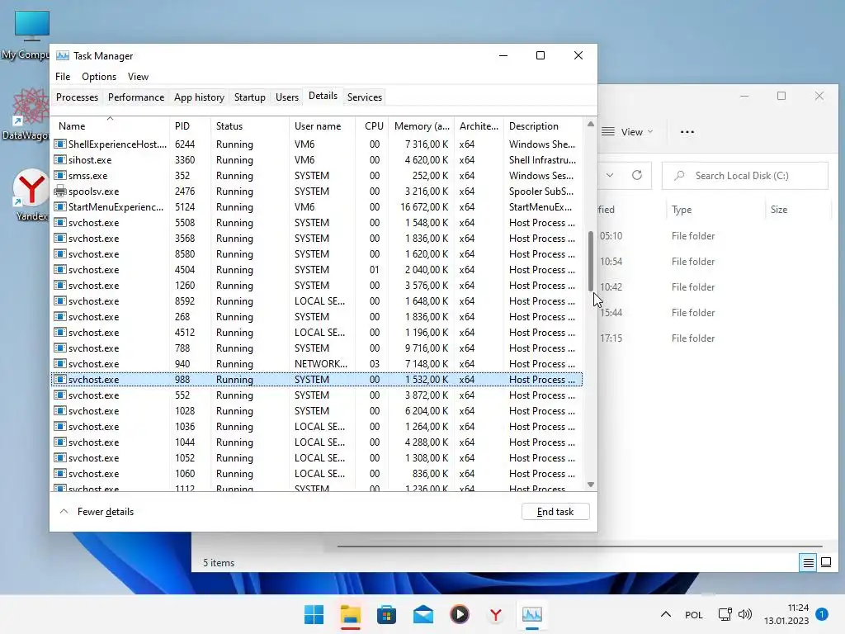This screenshot has width=845, height=634.
Task: Switch to the App history tab
Action: click(x=199, y=97)
